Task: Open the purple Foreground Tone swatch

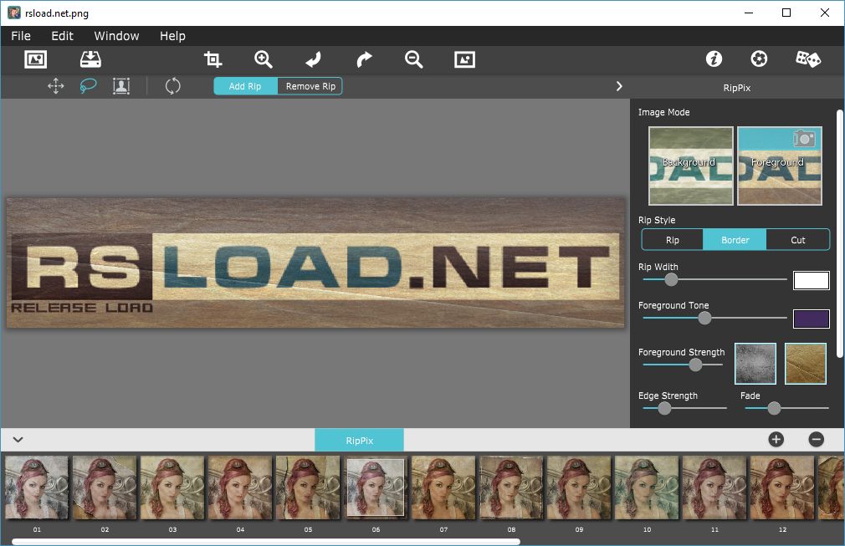Action: (x=811, y=319)
